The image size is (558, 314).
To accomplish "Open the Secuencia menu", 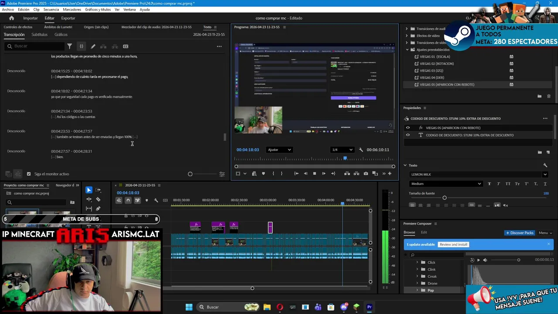I will click(x=51, y=9).
